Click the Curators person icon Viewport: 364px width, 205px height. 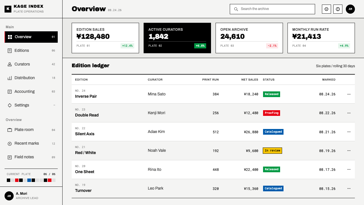click(10, 64)
